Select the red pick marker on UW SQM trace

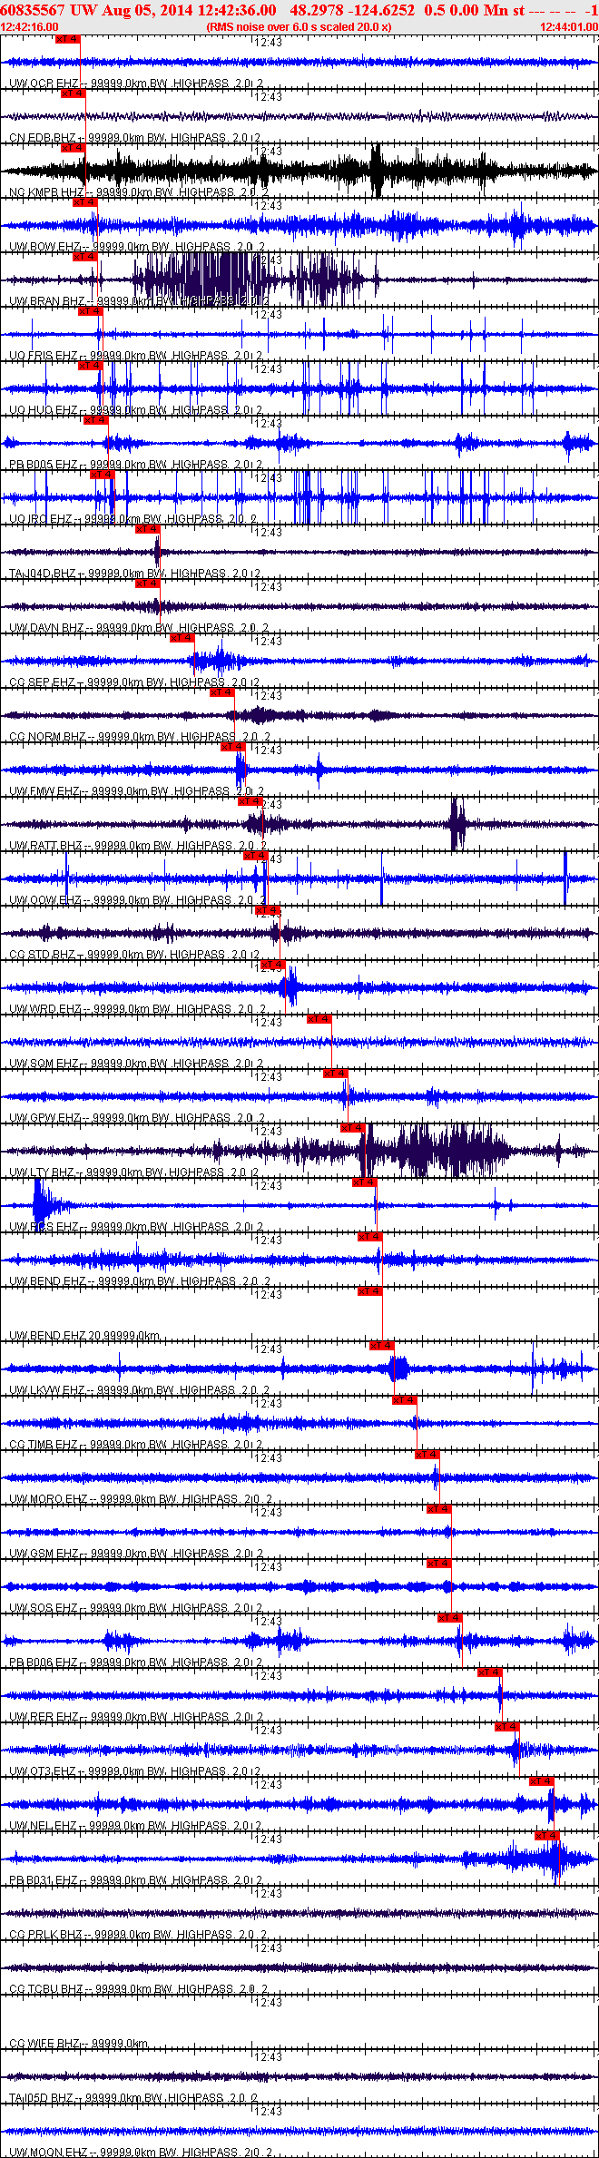coord(319,1019)
